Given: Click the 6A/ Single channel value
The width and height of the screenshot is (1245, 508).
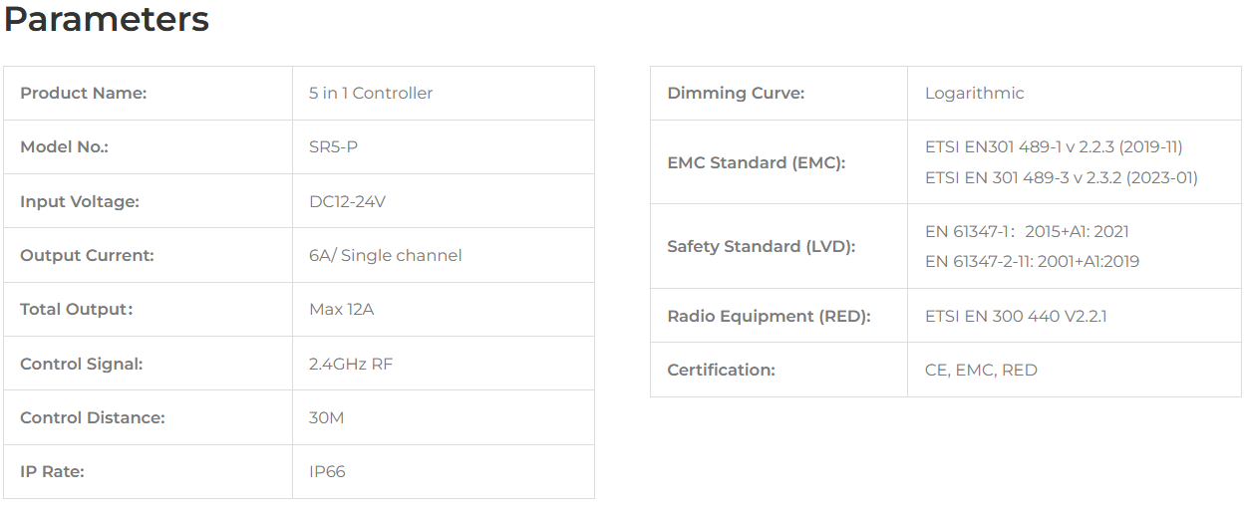Looking at the screenshot, I should pos(385,255).
